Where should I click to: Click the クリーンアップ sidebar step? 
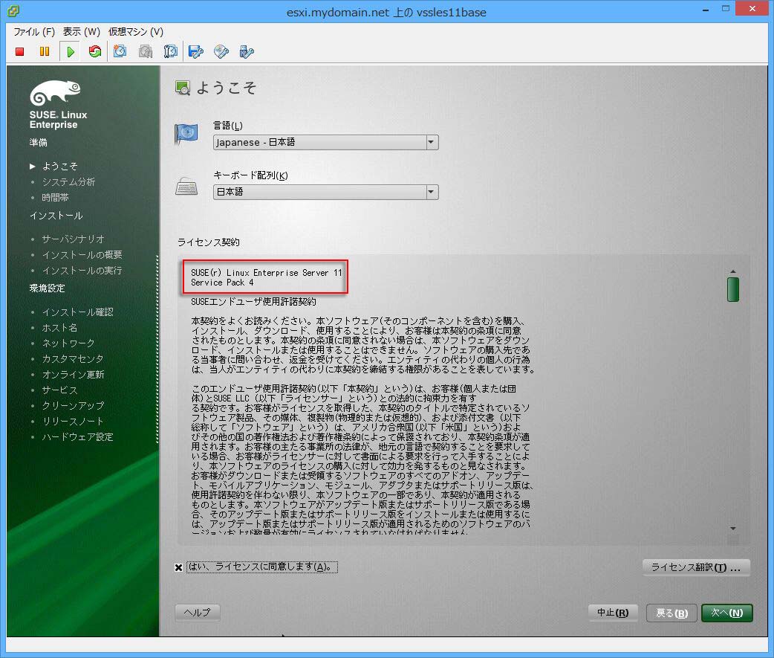point(73,405)
